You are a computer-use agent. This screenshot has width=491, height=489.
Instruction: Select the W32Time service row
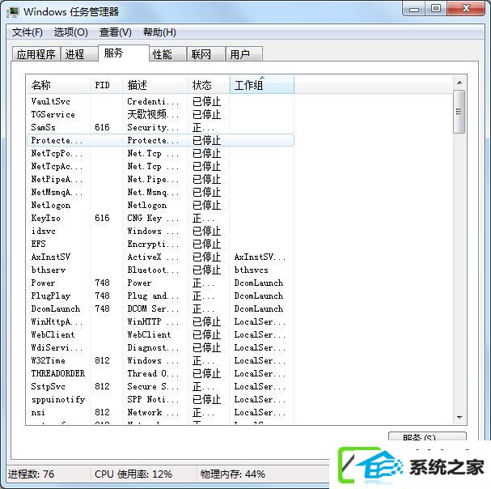click(x=160, y=360)
